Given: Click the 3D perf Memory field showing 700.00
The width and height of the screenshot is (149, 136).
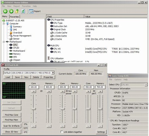Looking at the screenshot, I should point(100,87).
